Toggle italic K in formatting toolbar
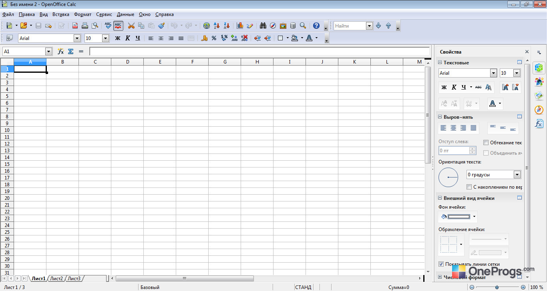Image resolution: width=547 pixels, height=291 pixels. [x=127, y=38]
